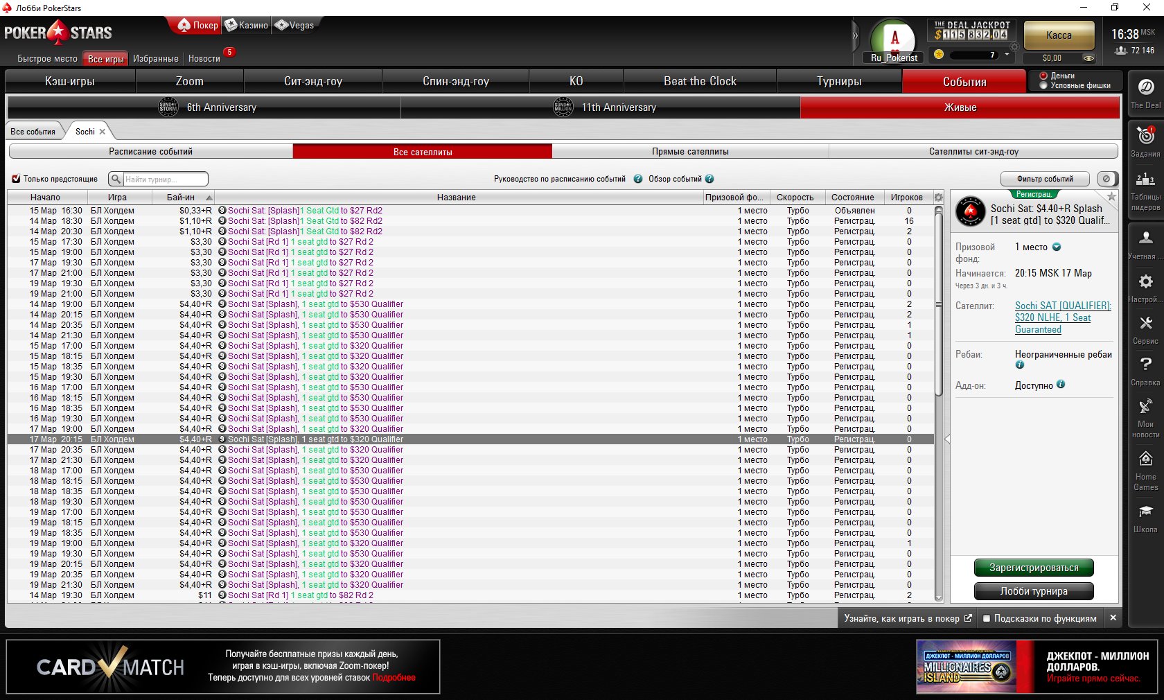Switch to Vegas section
Screen dimensions: 1164x700
(294, 25)
